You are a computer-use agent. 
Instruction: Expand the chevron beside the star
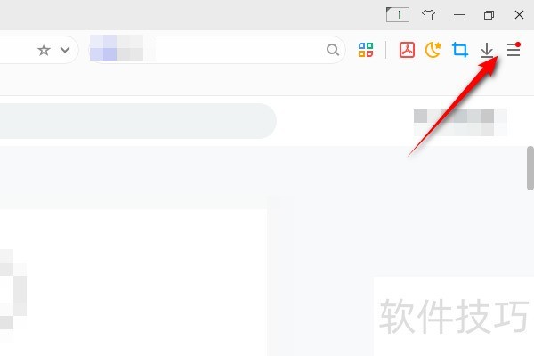point(65,50)
